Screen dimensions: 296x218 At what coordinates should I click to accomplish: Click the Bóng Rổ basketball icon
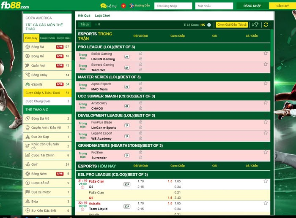point(27,56)
